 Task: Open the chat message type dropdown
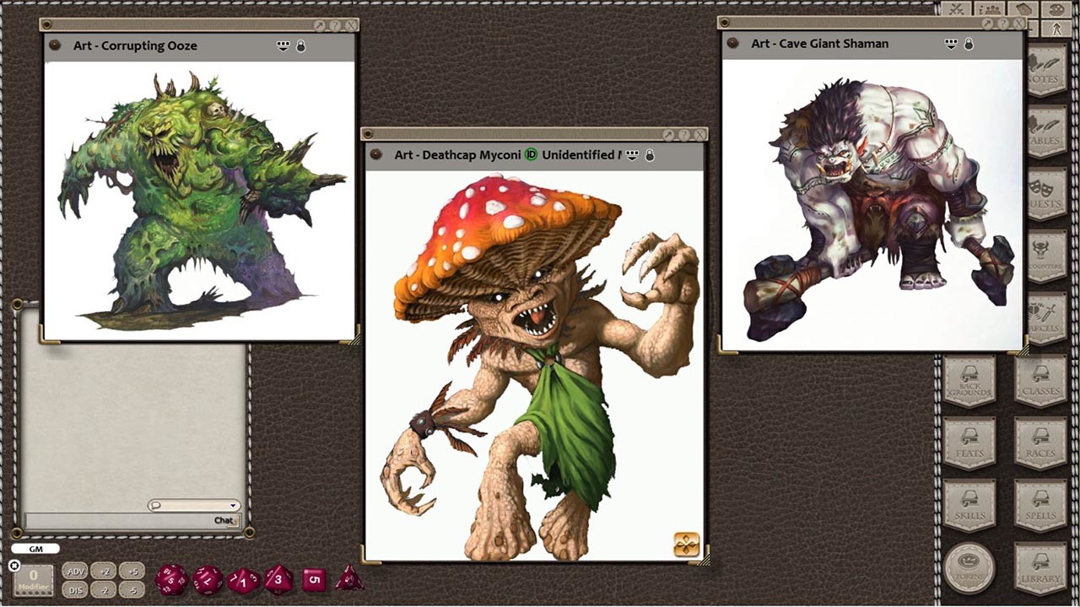[x=195, y=504]
